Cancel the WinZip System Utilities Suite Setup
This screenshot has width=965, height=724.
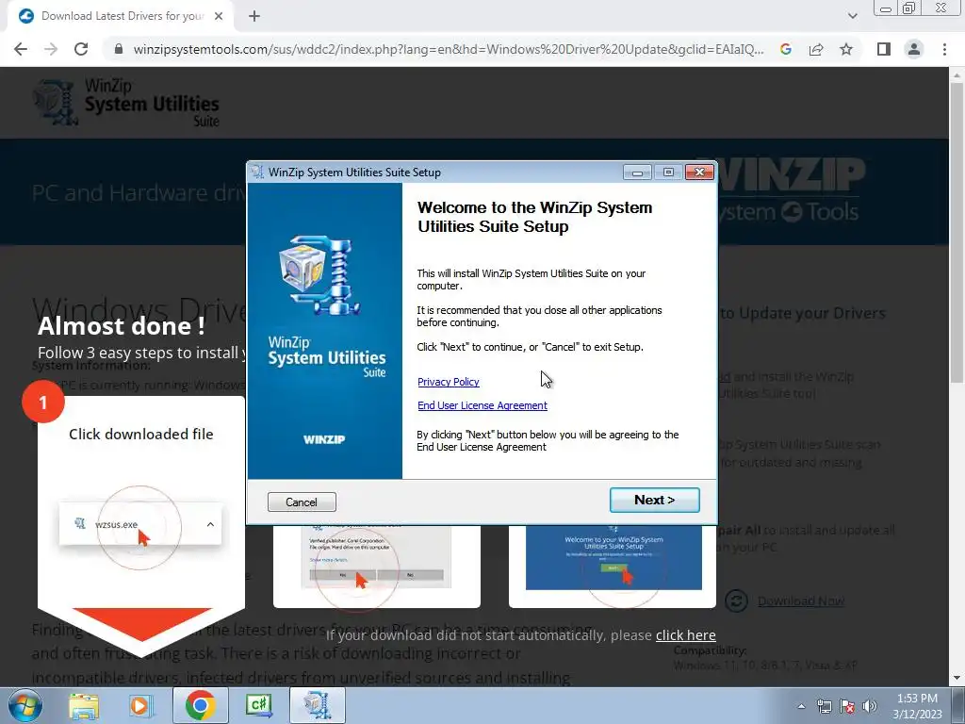coord(302,502)
